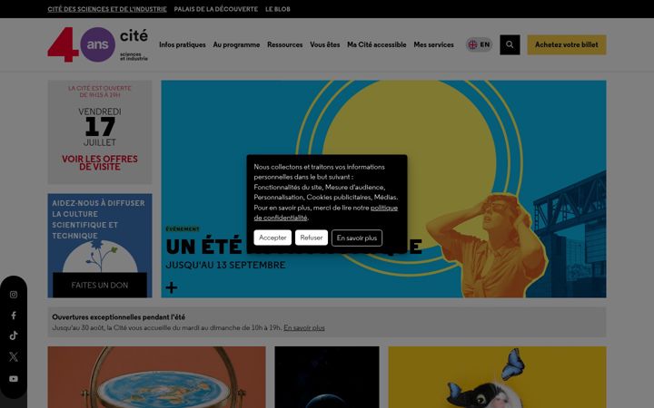Go to Le Blob site
The height and width of the screenshot is (408, 654).
278,9
